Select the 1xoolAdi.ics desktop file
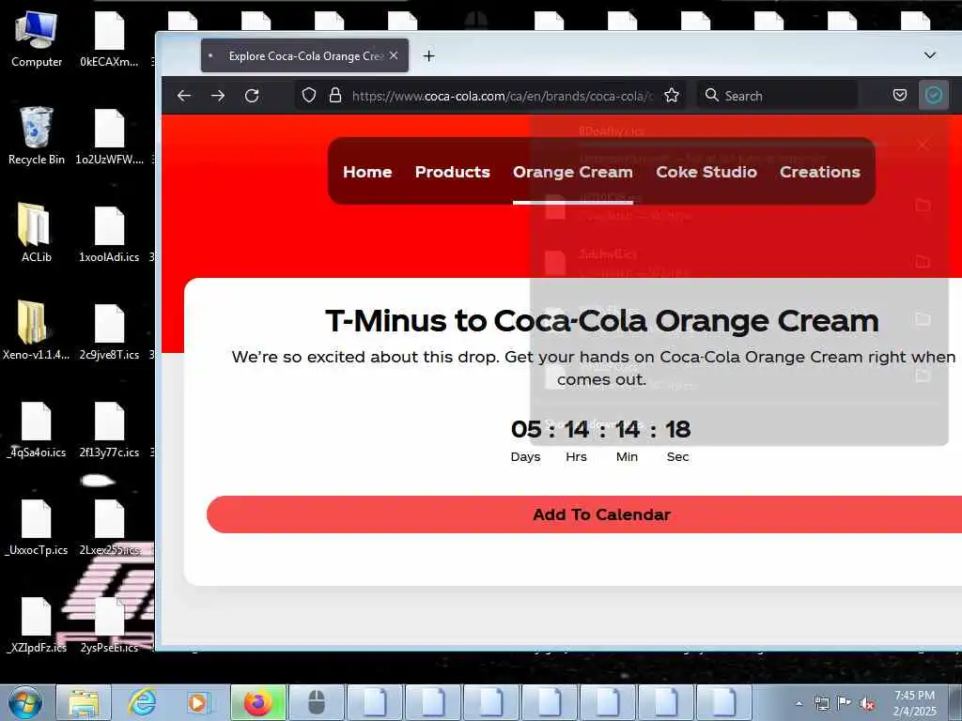962x721 pixels. pos(109,234)
